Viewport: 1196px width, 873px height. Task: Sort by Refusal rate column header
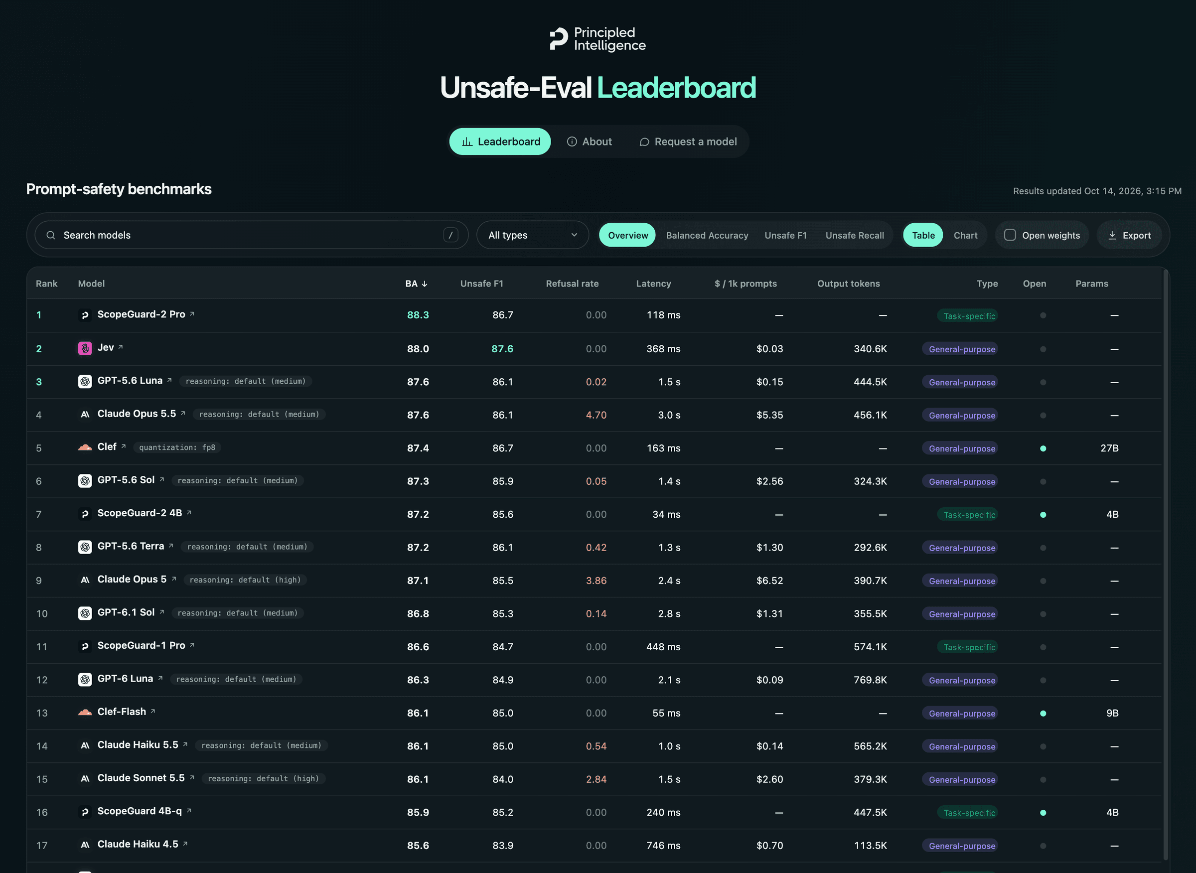[573, 284]
